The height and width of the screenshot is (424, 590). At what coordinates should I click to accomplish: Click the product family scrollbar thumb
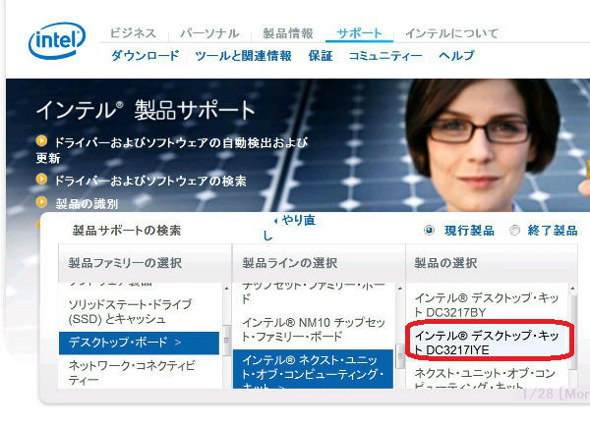pos(226,340)
